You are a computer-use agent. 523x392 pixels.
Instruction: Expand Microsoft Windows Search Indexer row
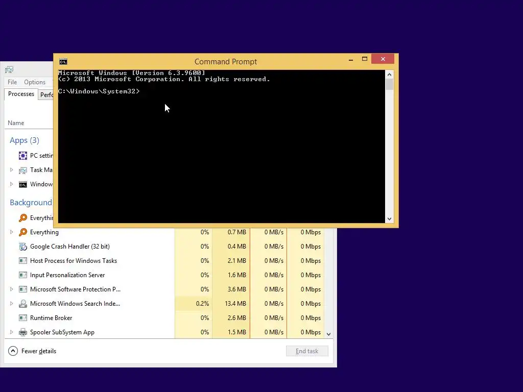pyautogui.click(x=11, y=304)
